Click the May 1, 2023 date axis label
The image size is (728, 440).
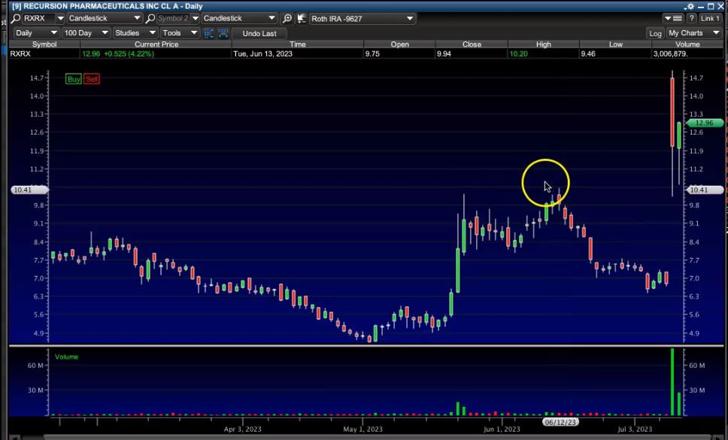tap(362, 429)
